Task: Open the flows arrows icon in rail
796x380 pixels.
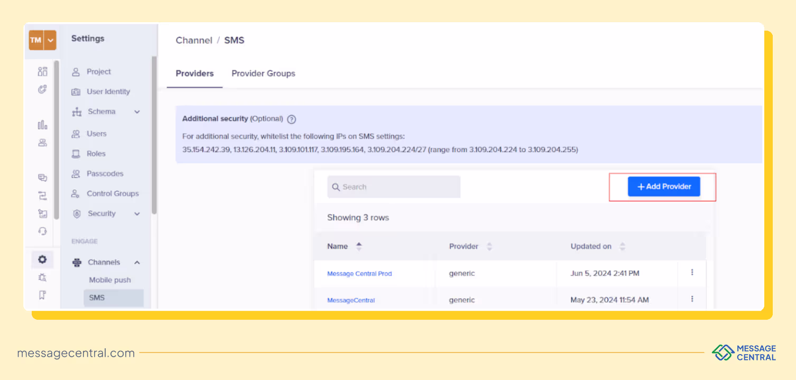Action: pyautogui.click(x=43, y=196)
